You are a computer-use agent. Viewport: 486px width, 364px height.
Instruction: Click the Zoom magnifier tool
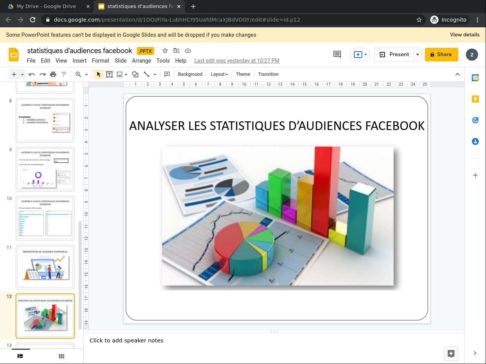(x=78, y=74)
